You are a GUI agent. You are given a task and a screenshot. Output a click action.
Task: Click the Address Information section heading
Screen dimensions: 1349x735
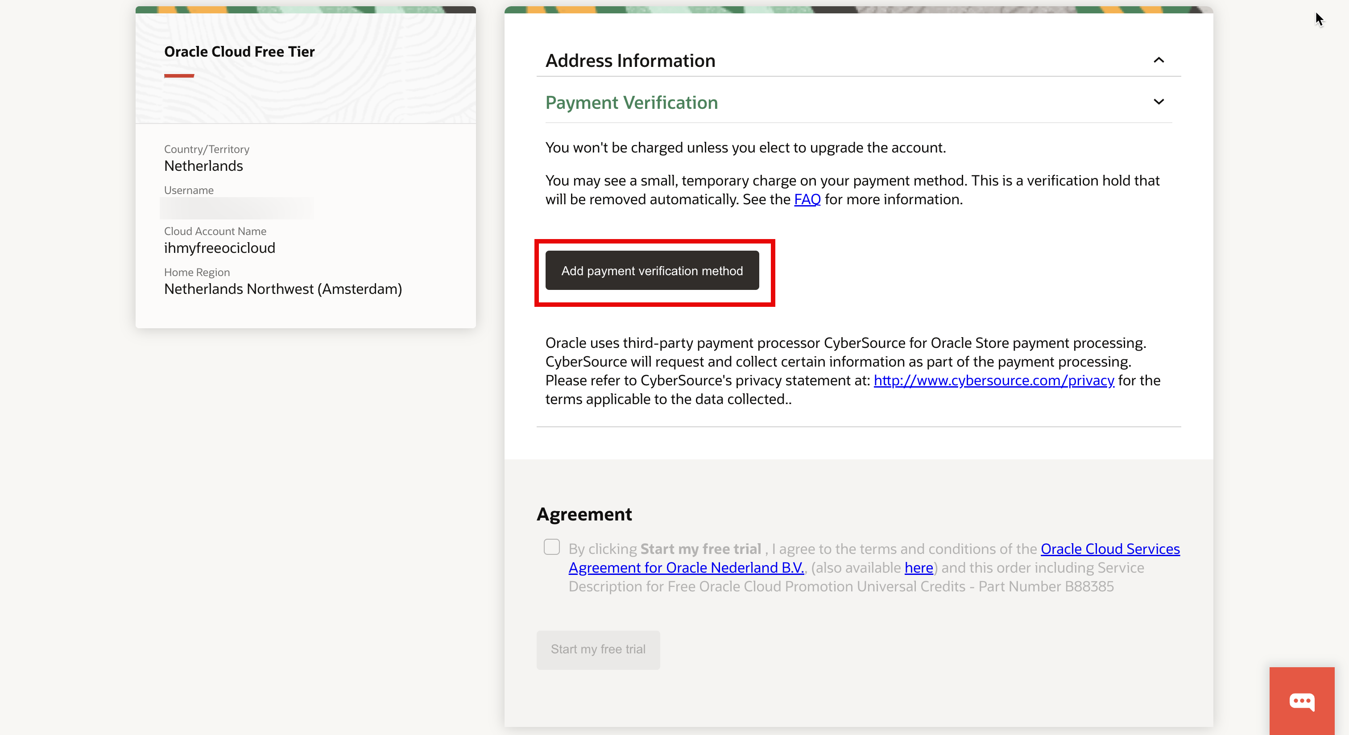(630, 61)
